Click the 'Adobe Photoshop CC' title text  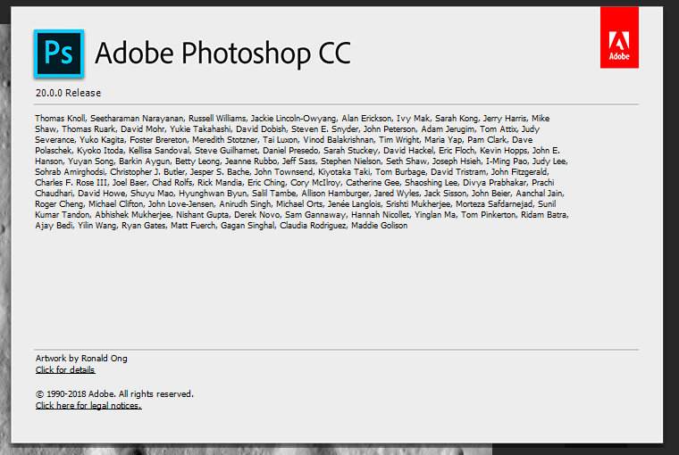pos(222,54)
